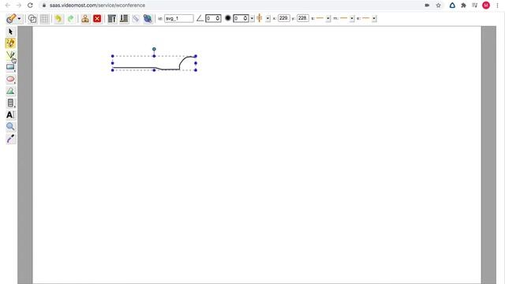Image resolution: width=505 pixels, height=284 pixels.
Task: Edit the element id field svg_1
Action: (x=179, y=18)
